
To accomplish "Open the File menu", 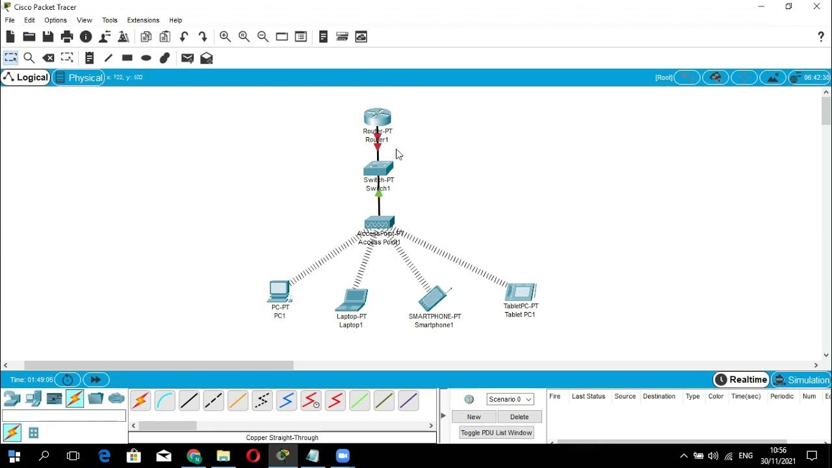I will pyautogui.click(x=10, y=20).
